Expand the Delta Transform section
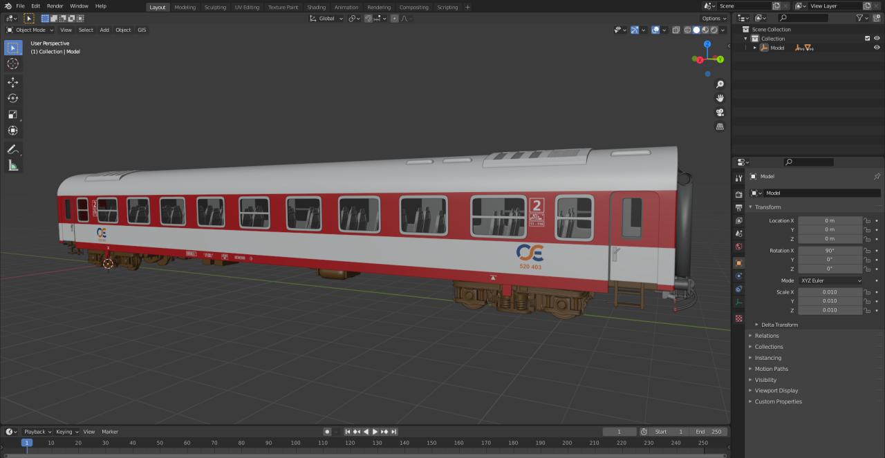The image size is (885, 458). (x=779, y=325)
